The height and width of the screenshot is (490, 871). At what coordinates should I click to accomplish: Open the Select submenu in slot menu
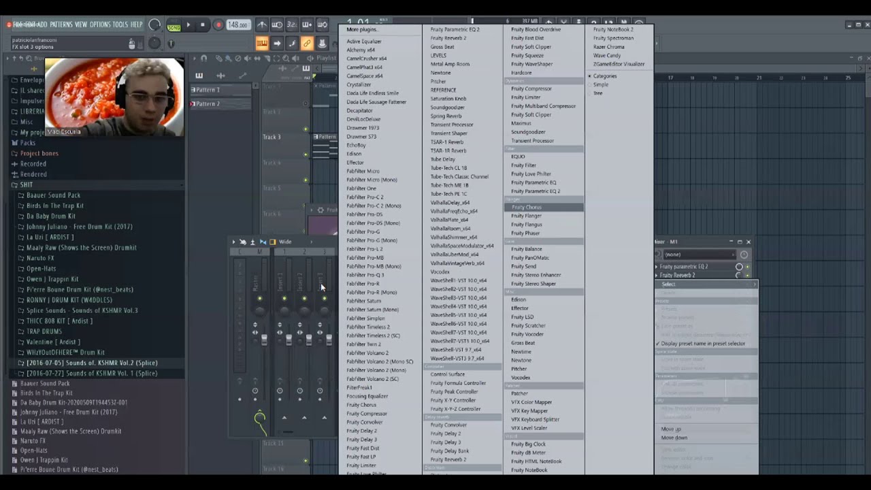pyautogui.click(x=706, y=284)
